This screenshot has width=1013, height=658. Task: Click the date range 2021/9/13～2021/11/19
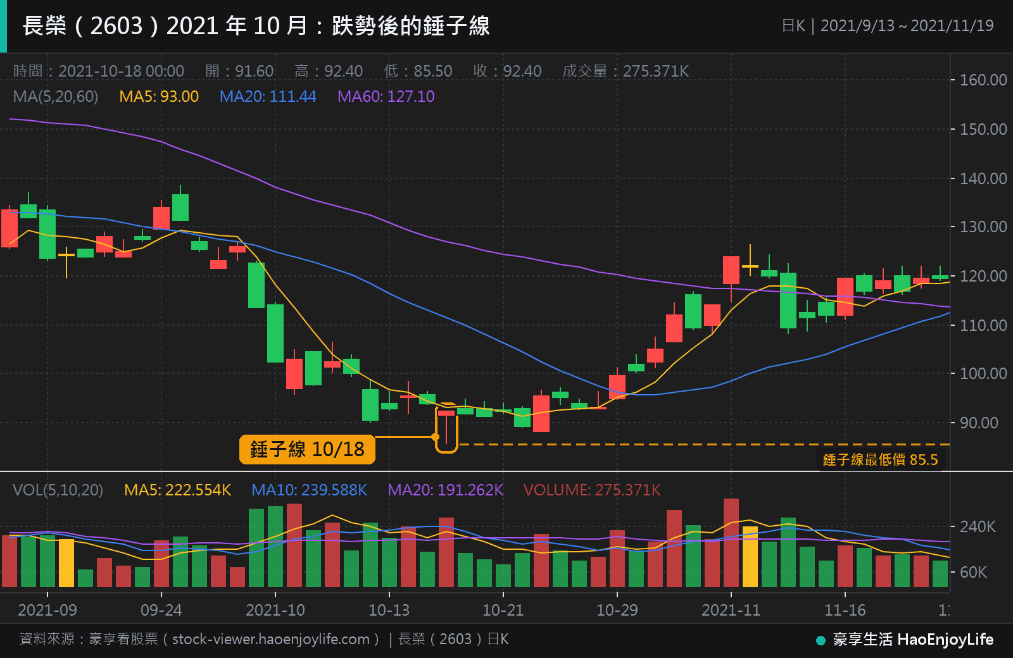tap(907, 26)
